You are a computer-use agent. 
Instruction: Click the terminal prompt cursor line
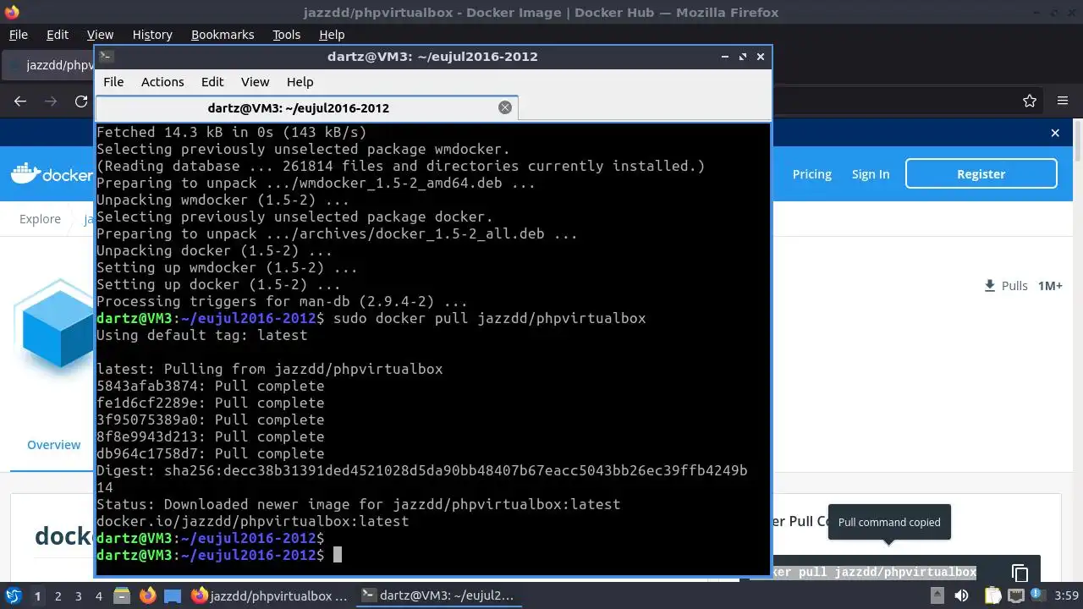point(220,555)
